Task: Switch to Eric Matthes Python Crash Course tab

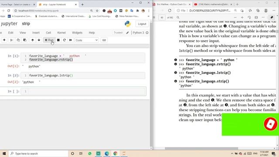Action: tap(172, 4)
